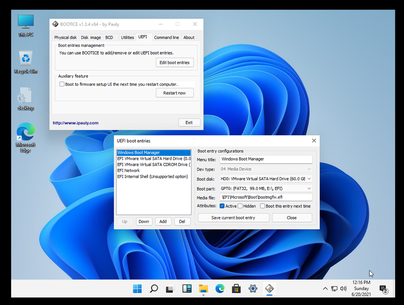The image size is (404, 305).
Task: Open the About tab
Action: 189,37
